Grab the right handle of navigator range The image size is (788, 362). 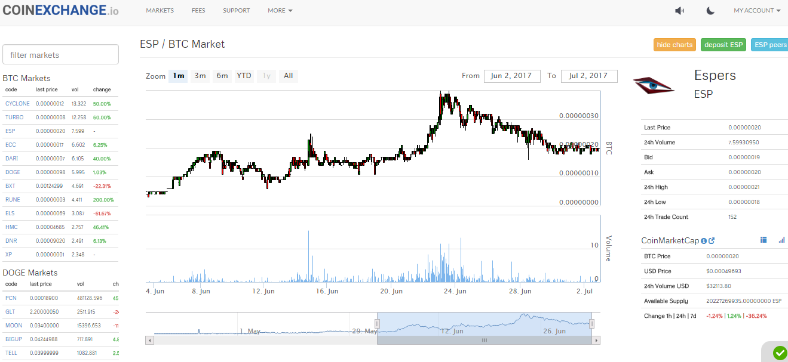click(591, 323)
